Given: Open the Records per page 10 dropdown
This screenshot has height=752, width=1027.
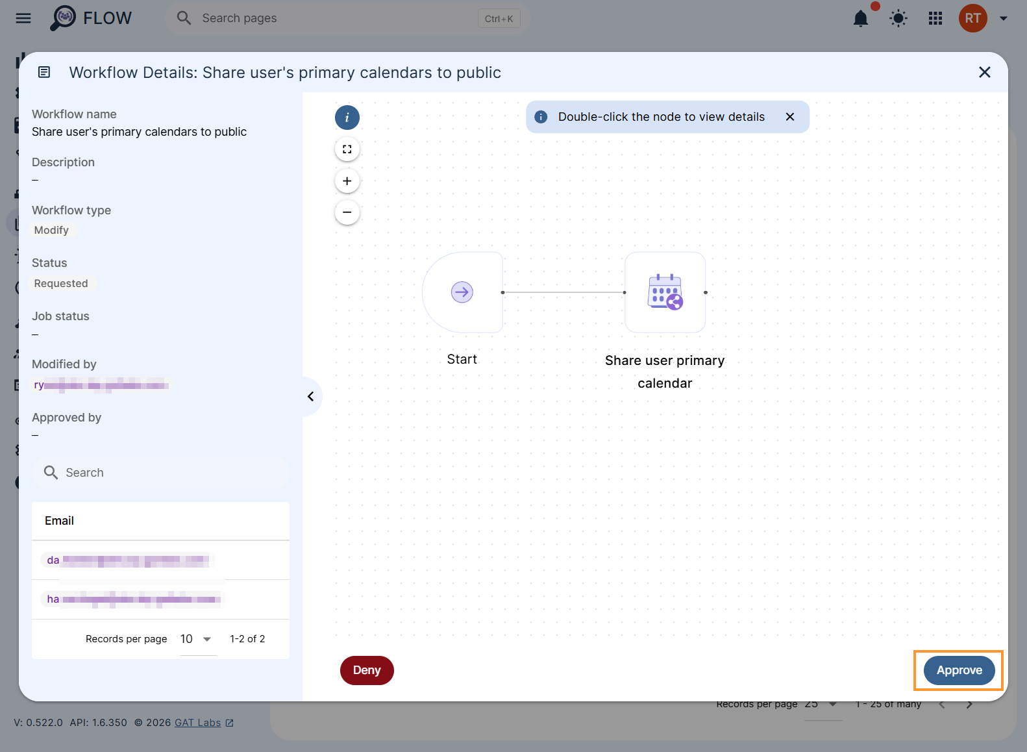Looking at the screenshot, I should point(197,639).
